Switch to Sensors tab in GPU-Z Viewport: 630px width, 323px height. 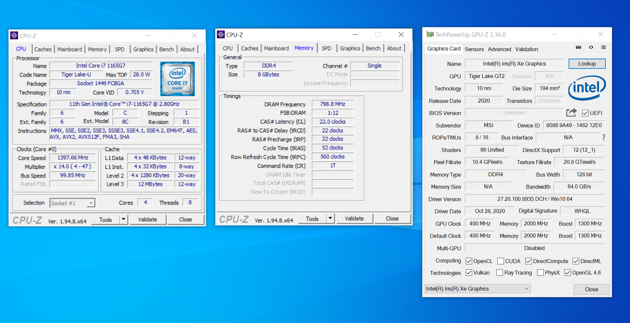pyautogui.click(x=474, y=49)
